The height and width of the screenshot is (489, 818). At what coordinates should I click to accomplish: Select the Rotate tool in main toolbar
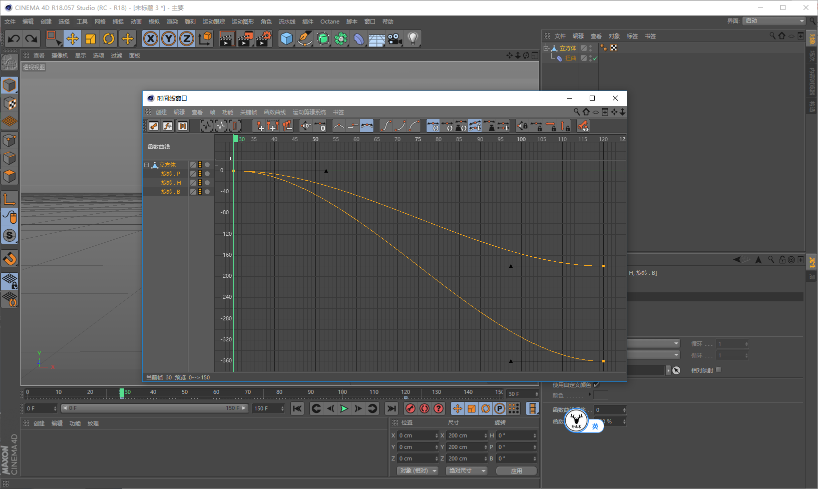109,39
